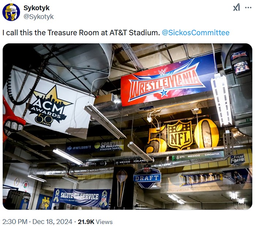Open Sykotyk's profile avatar

pos(11,12)
